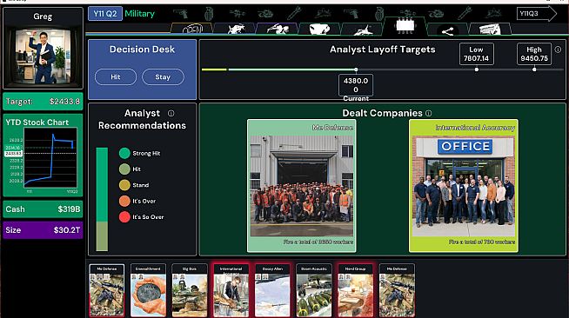Advance to next quarter with Y11Q3 arrow
Viewport: 569px width, 318px height.
[x=536, y=14]
